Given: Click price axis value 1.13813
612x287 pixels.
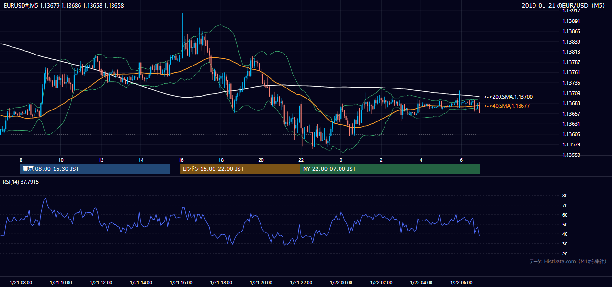Looking at the screenshot, I should click(571, 52).
